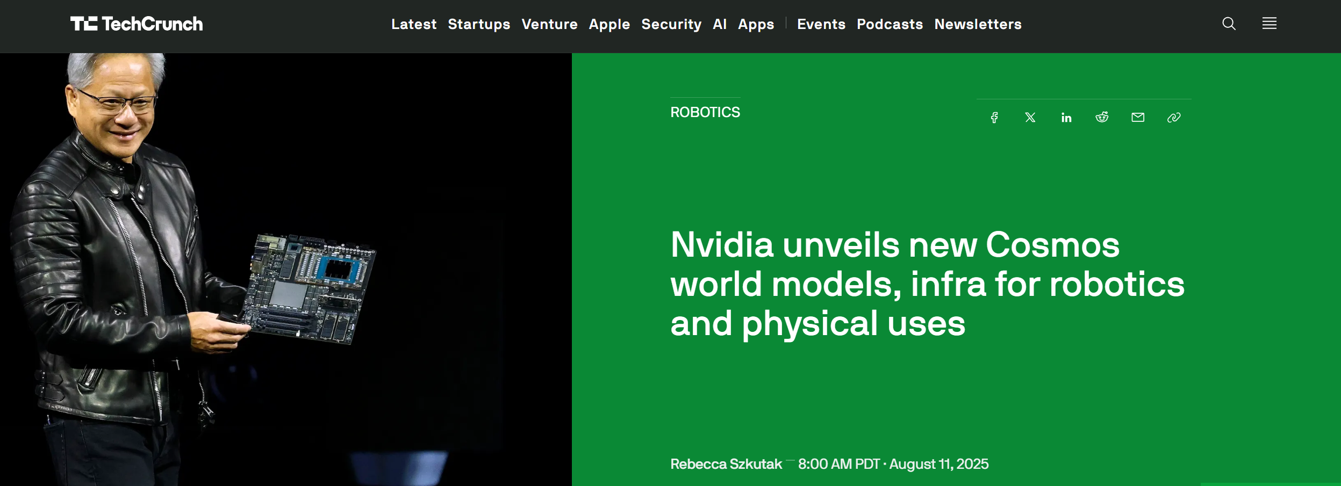Share article on LinkedIn

[x=1066, y=118]
